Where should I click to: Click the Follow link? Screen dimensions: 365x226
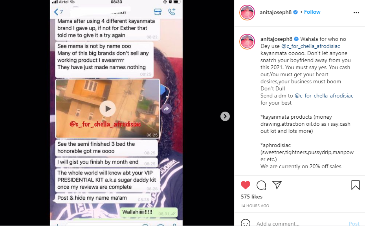312,12
